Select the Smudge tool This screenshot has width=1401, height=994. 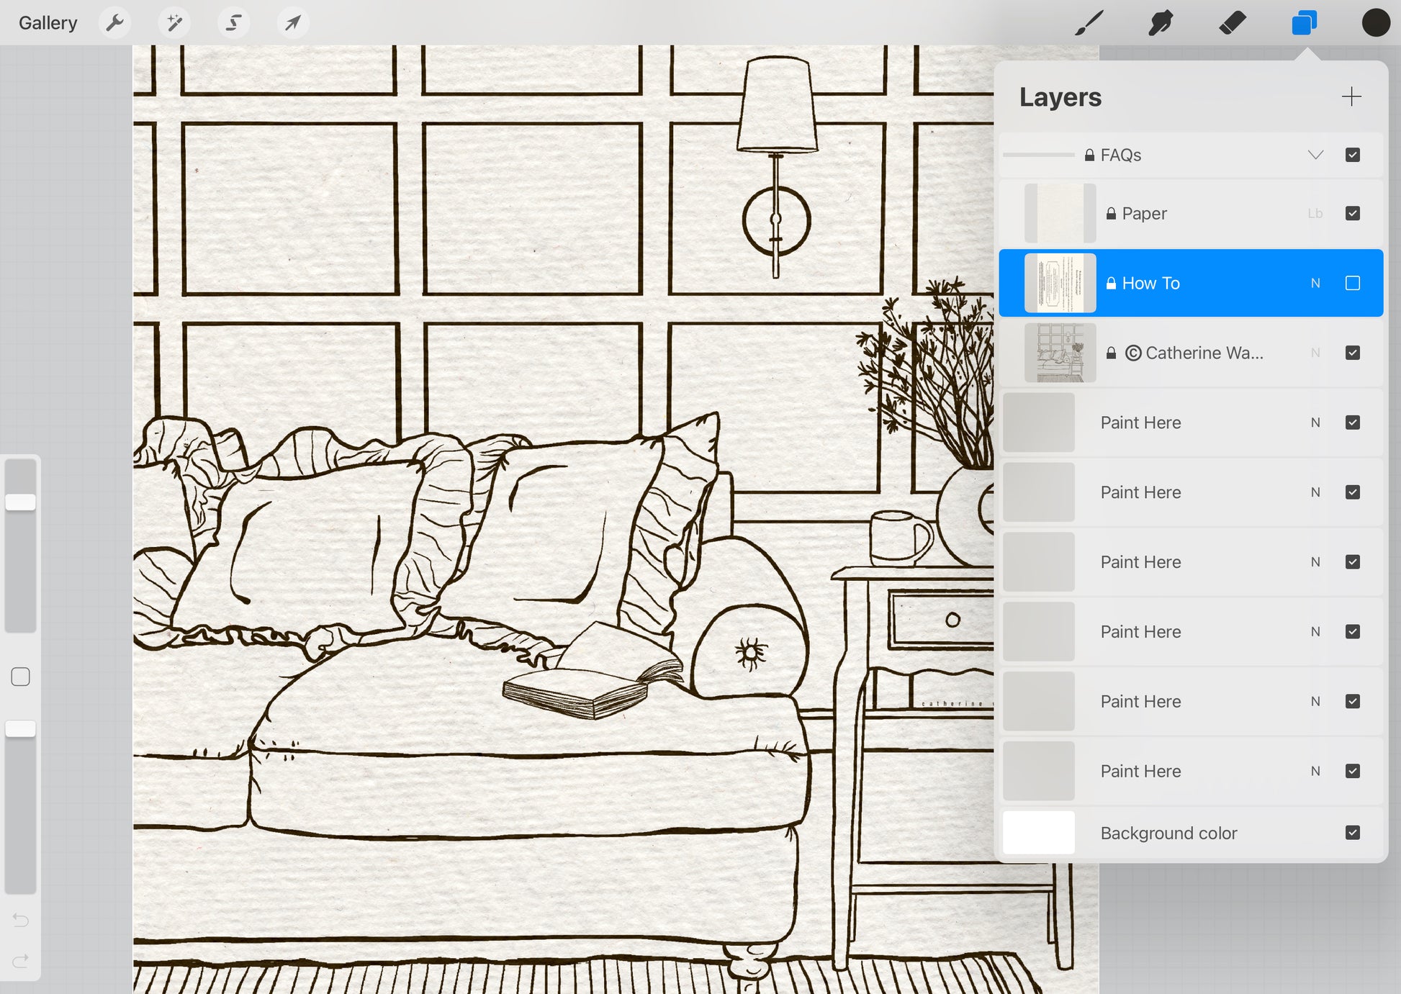[x=1161, y=23]
